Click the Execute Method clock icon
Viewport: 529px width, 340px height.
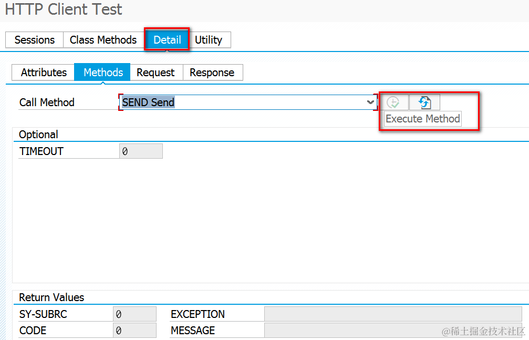(393, 102)
